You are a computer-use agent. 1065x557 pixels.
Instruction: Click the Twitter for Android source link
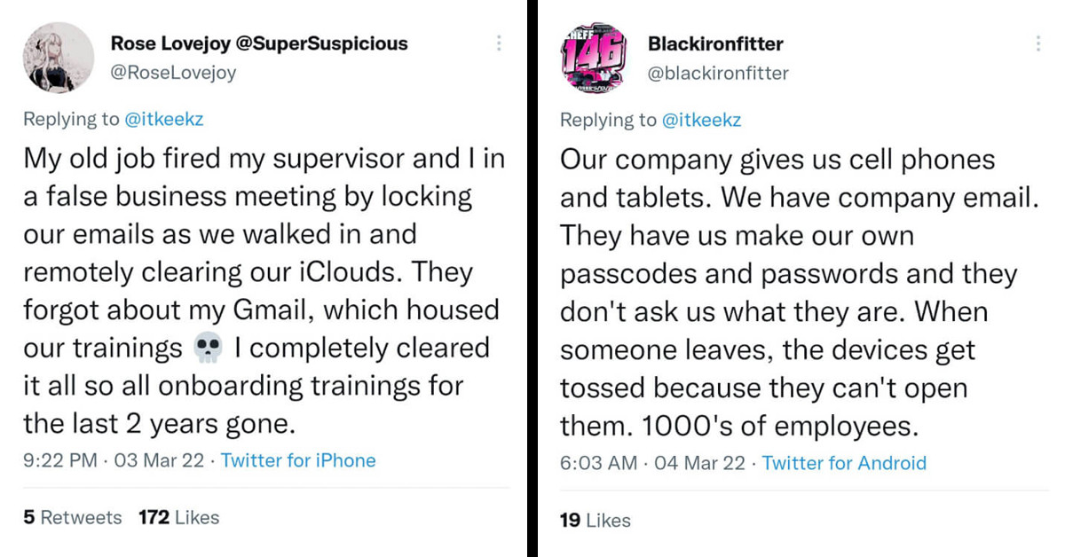844,463
